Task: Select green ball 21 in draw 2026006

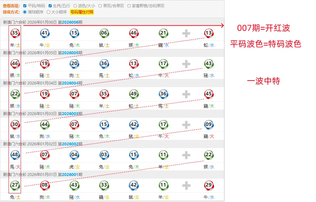Action: 163,33
